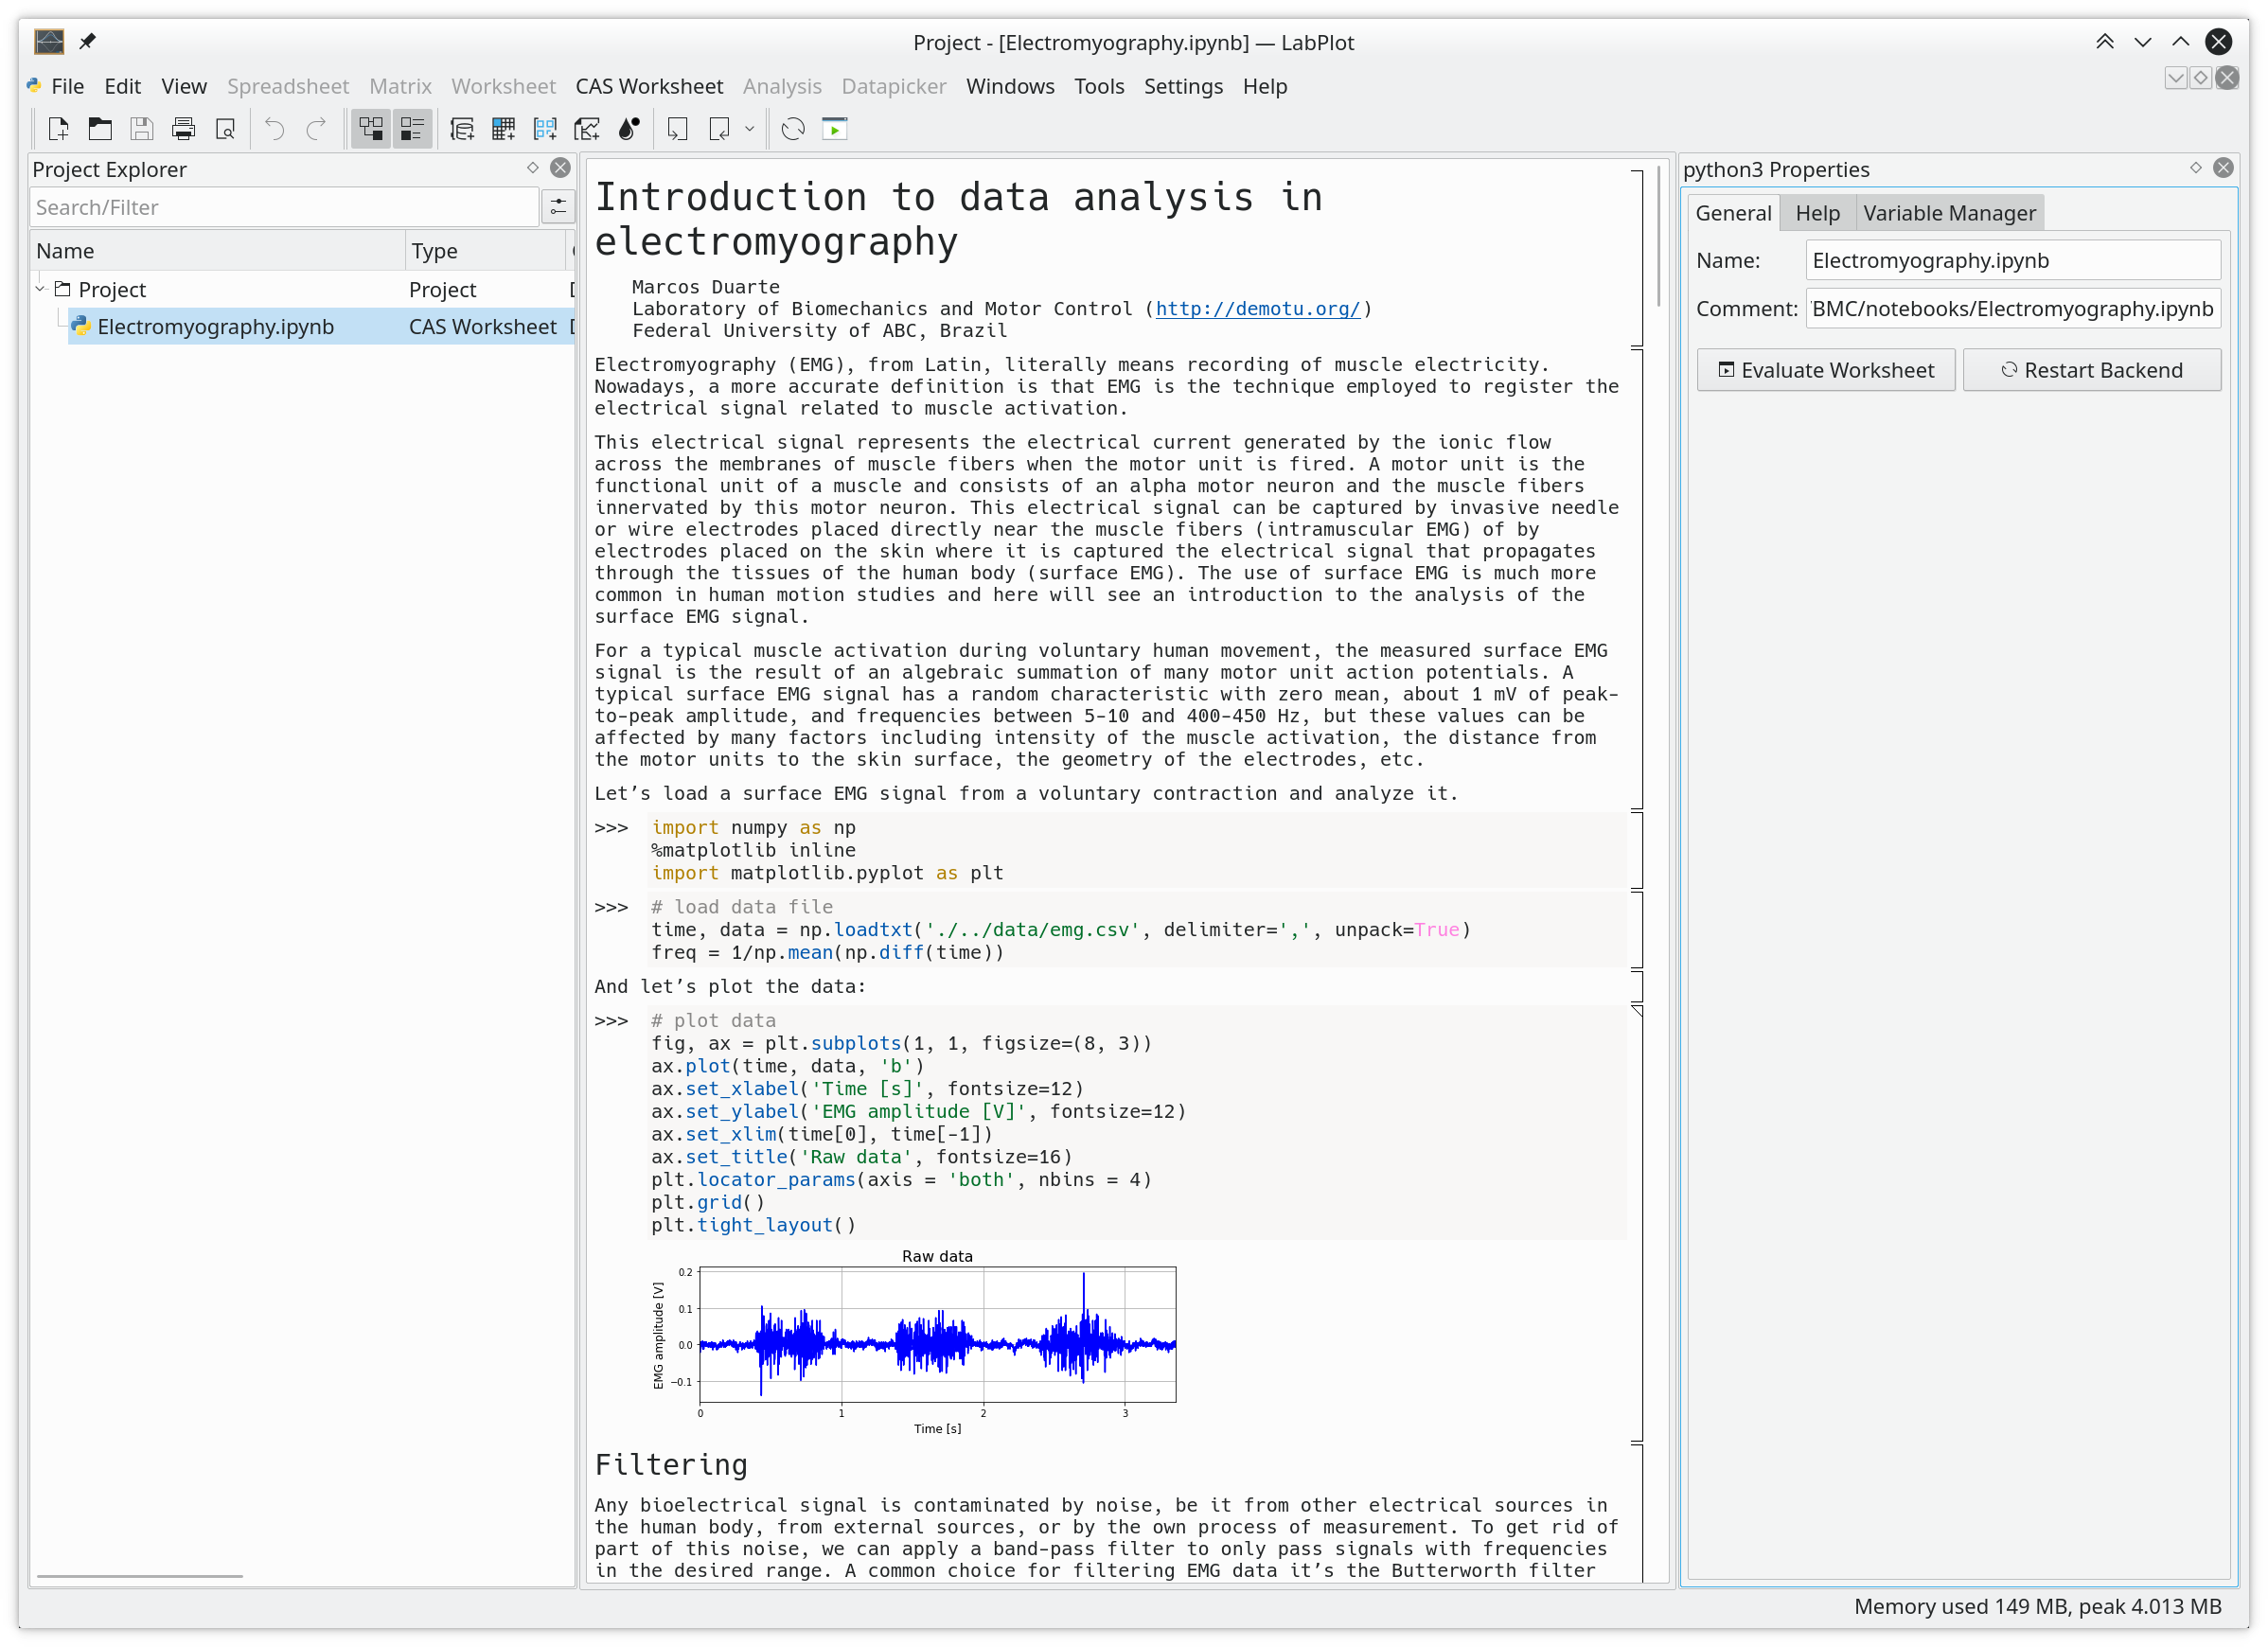
Task: Open the export button dropdown arrow
Action: pyautogui.click(x=751, y=128)
